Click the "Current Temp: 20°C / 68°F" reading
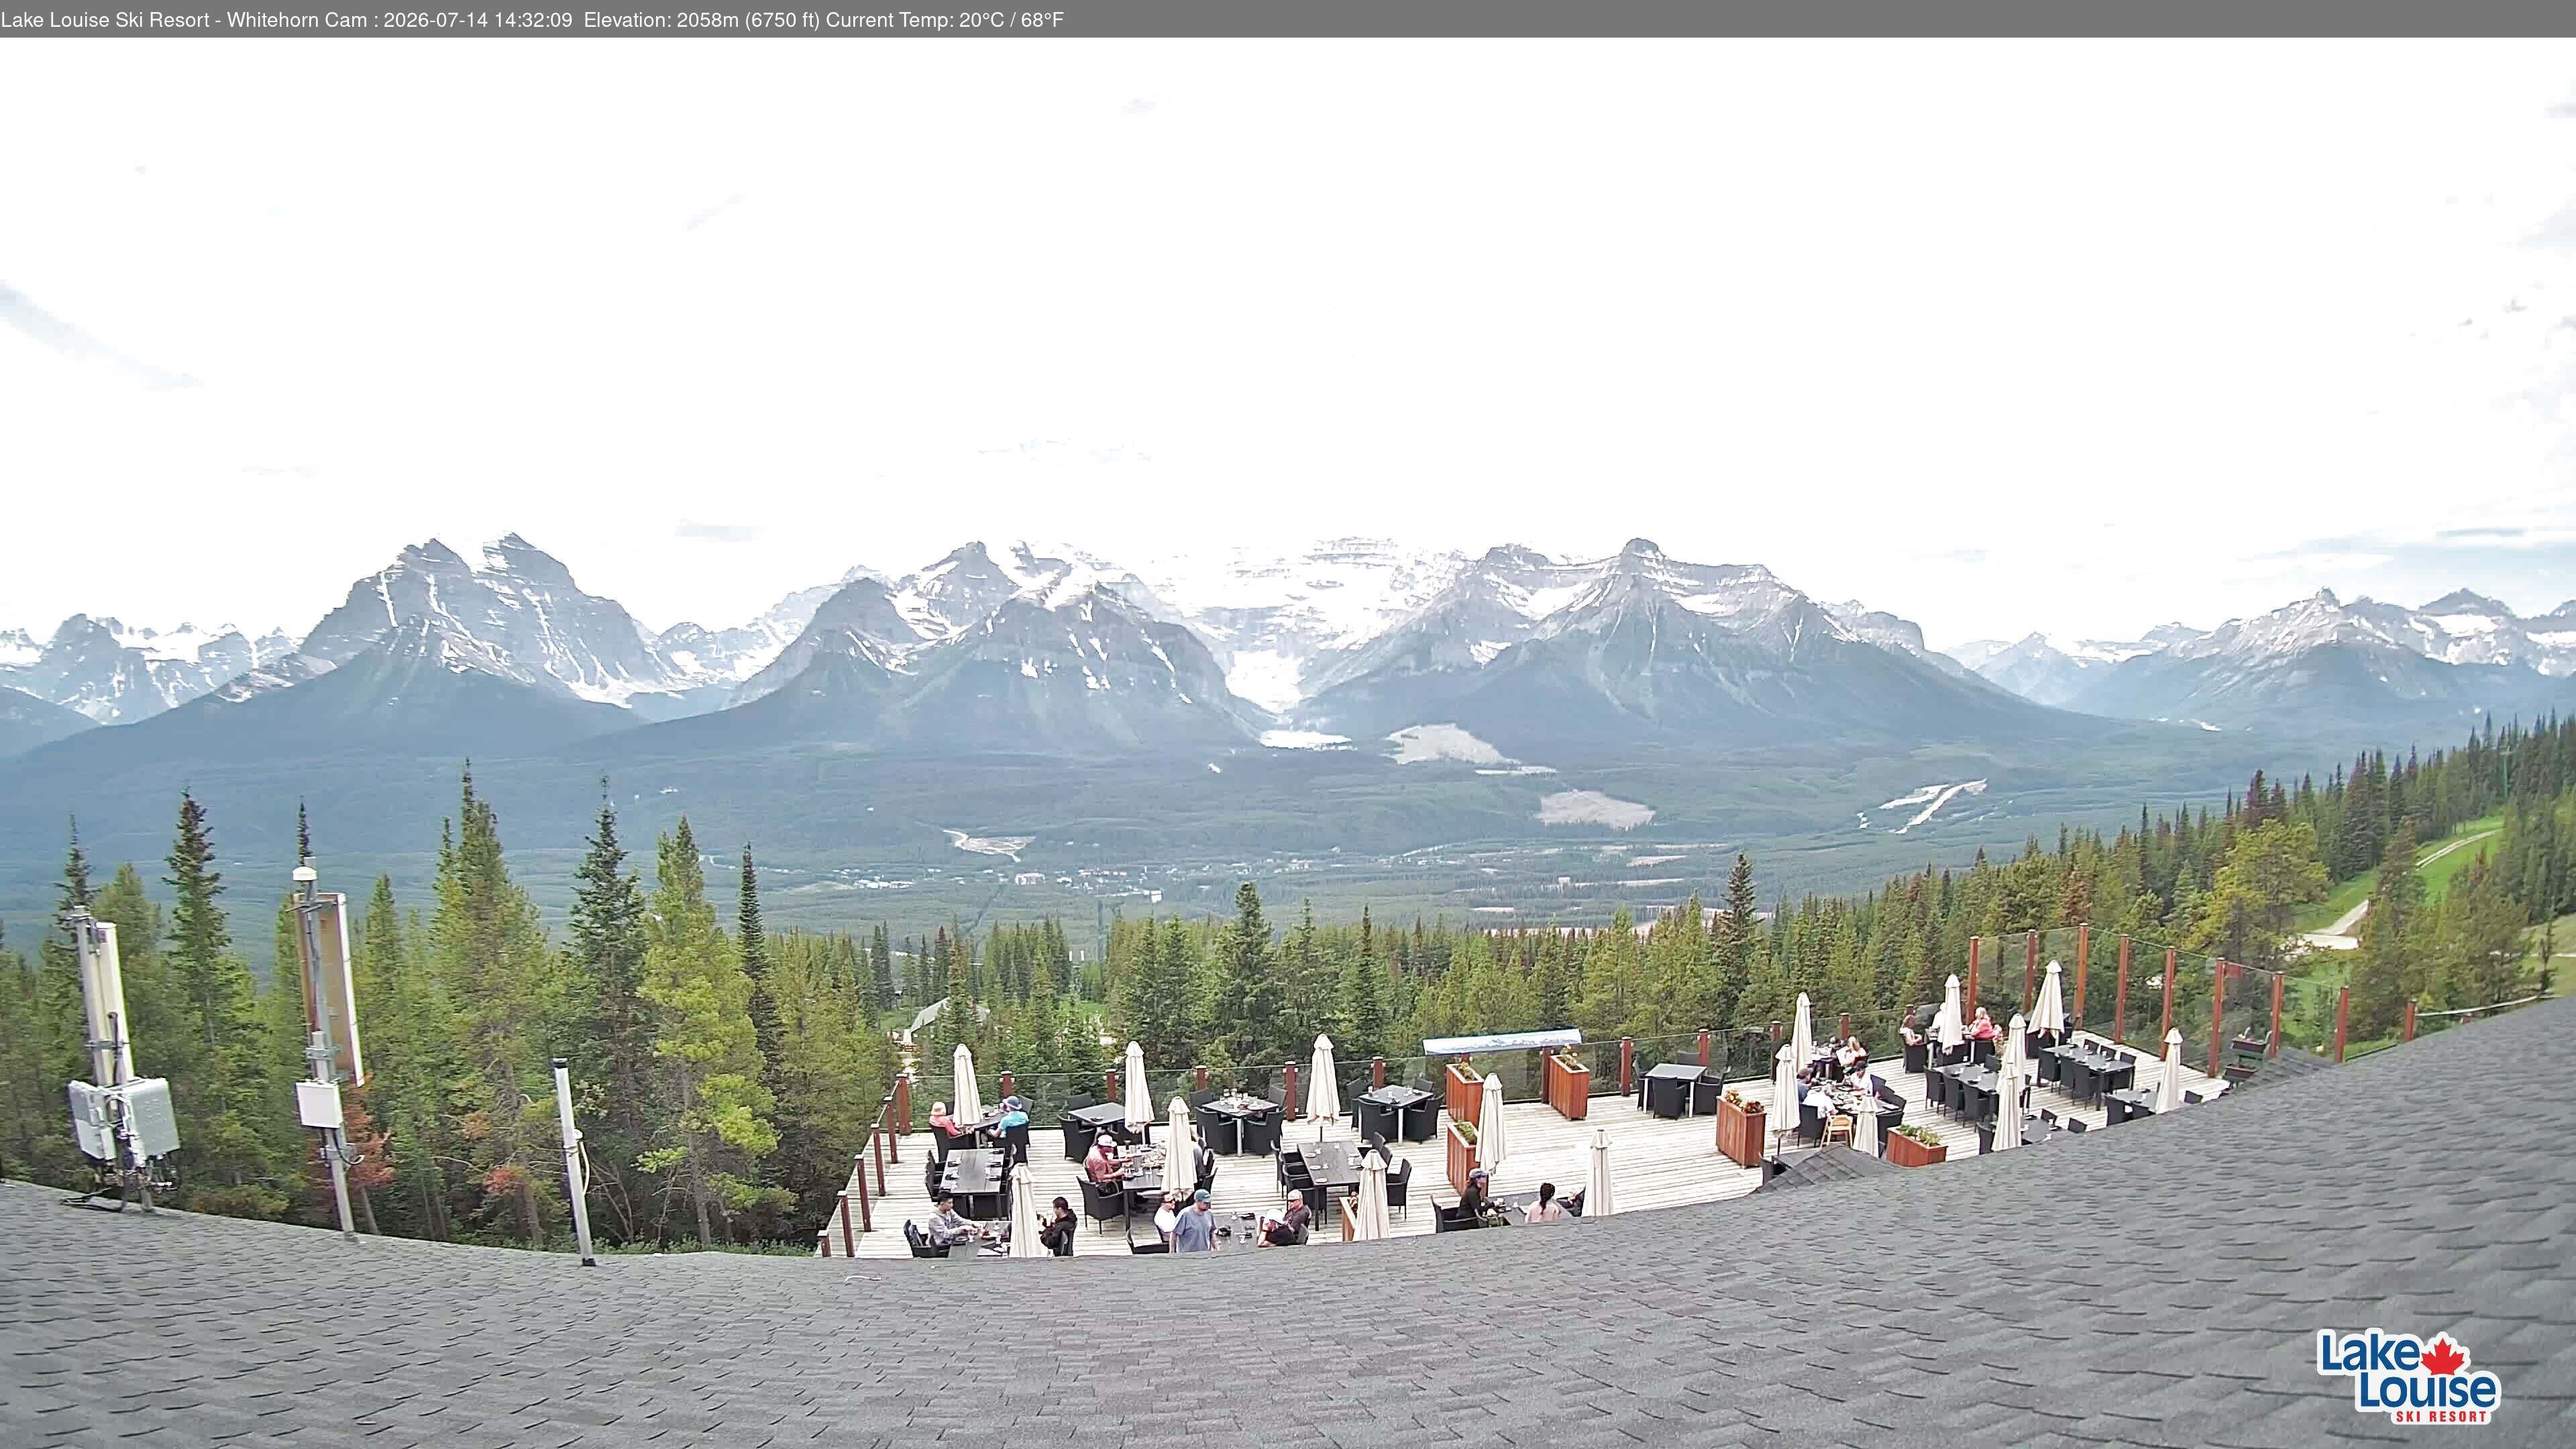The image size is (2576, 1449). 945,20
